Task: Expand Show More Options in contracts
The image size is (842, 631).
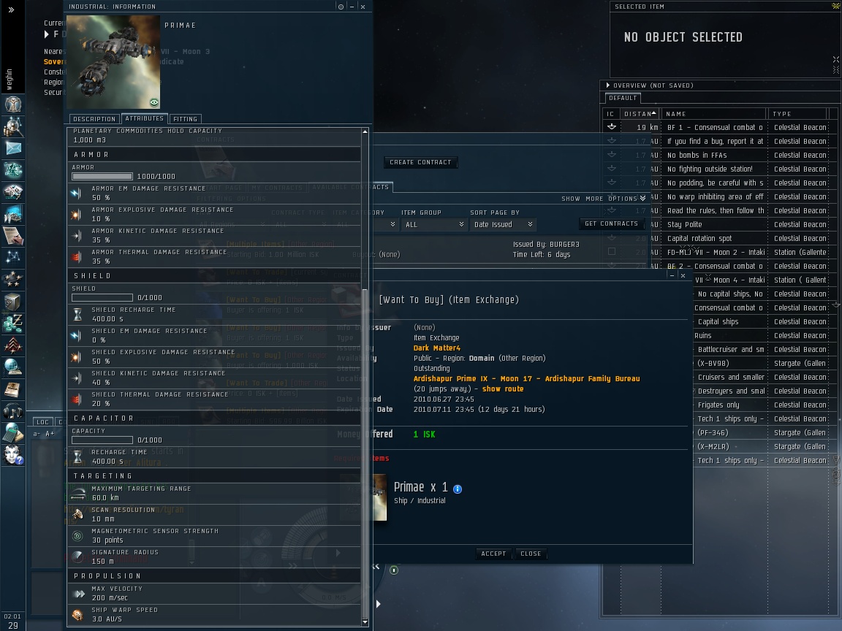Action: tap(604, 199)
